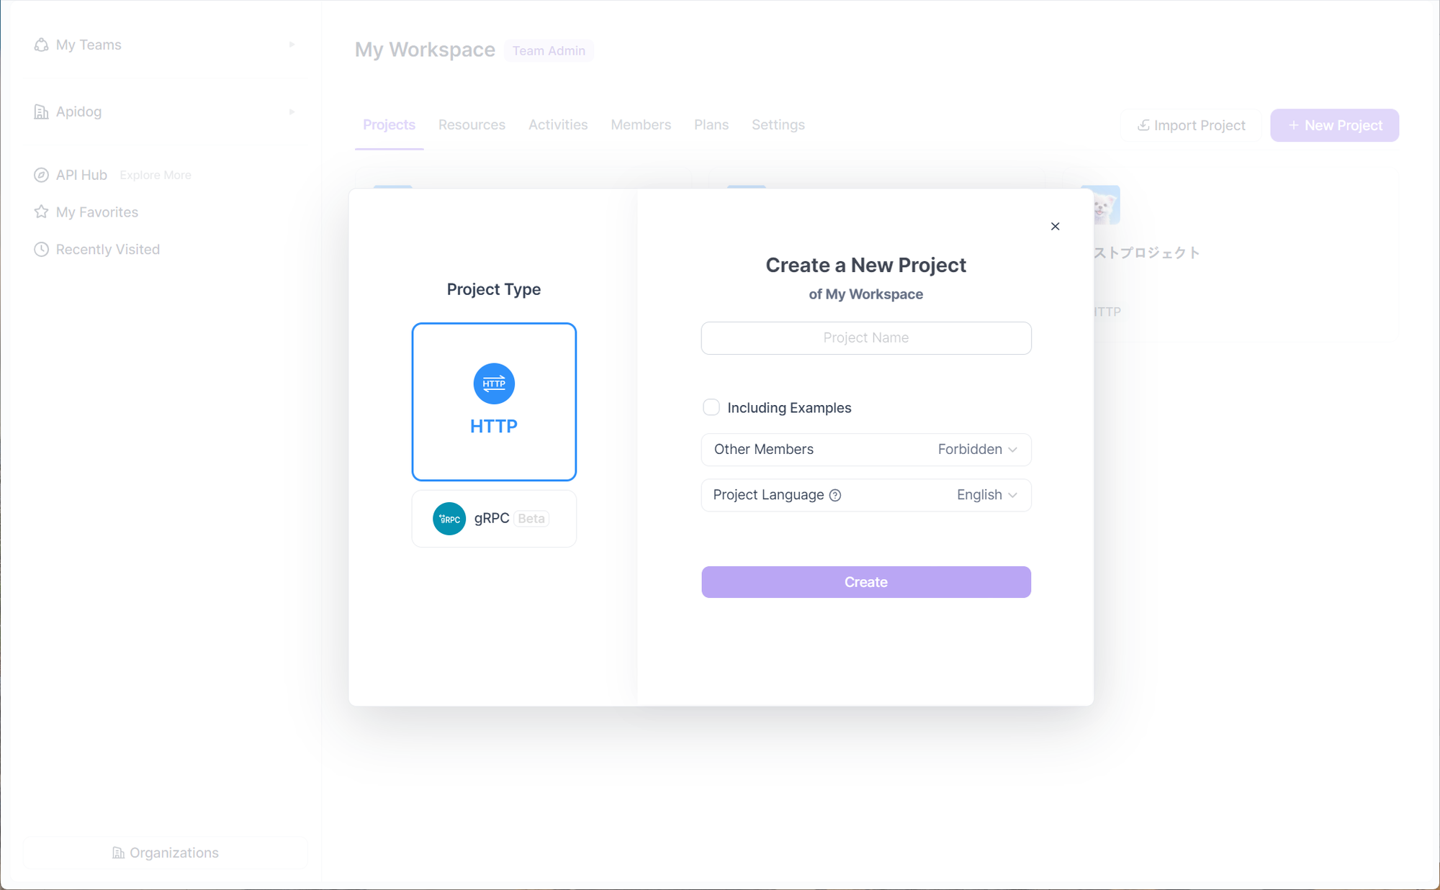This screenshot has height=890, width=1440.
Task: Click the API Hub icon in sidebar
Action: (x=41, y=175)
